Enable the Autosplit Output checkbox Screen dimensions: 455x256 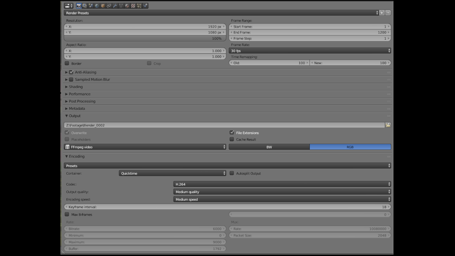tap(232, 173)
